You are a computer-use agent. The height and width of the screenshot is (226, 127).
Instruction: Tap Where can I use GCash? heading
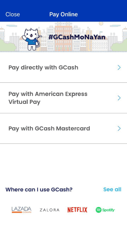click(x=39, y=189)
